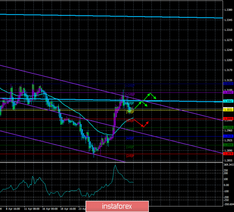Click the -100 indicator scale value
The image size is (234, 212).
(x=226, y=191)
